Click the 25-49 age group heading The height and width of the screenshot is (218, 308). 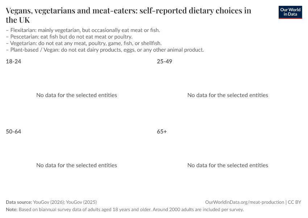point(165,61)
